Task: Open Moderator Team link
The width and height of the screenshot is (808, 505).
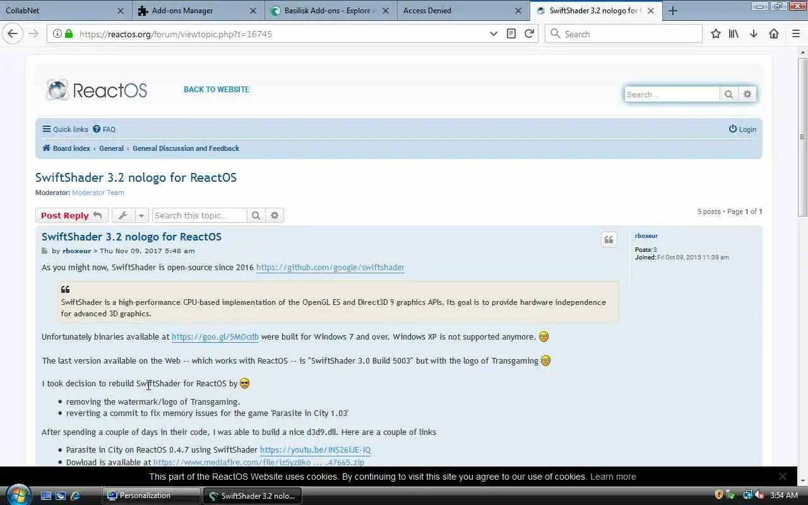Action: (x=98, y=193)
